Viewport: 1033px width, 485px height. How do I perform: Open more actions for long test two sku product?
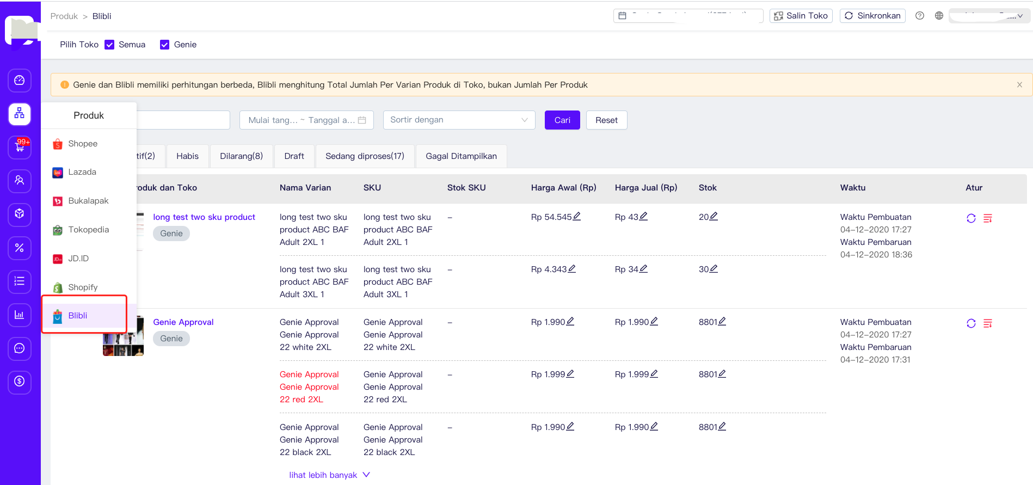[988, 218]
